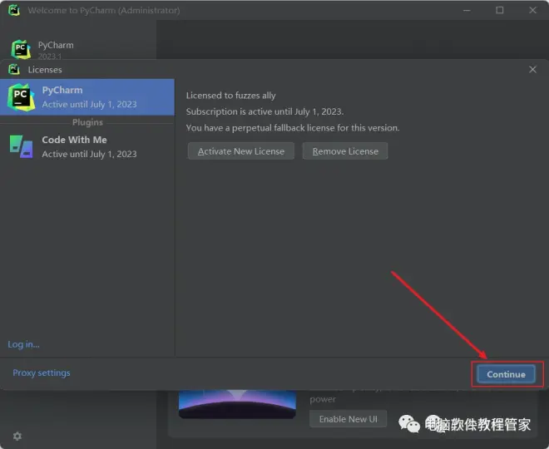This screenshot has width=549, height=449.
Task: Click 'Subscription is active until July 1, 2023.' text
Action: pos(265,111)
